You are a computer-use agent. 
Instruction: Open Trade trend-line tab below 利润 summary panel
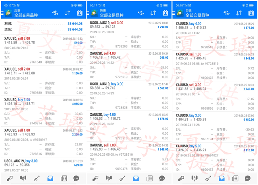point(37,178)
